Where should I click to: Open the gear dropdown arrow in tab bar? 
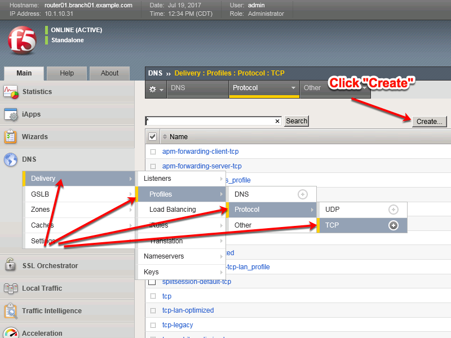[x=161, y=90]
